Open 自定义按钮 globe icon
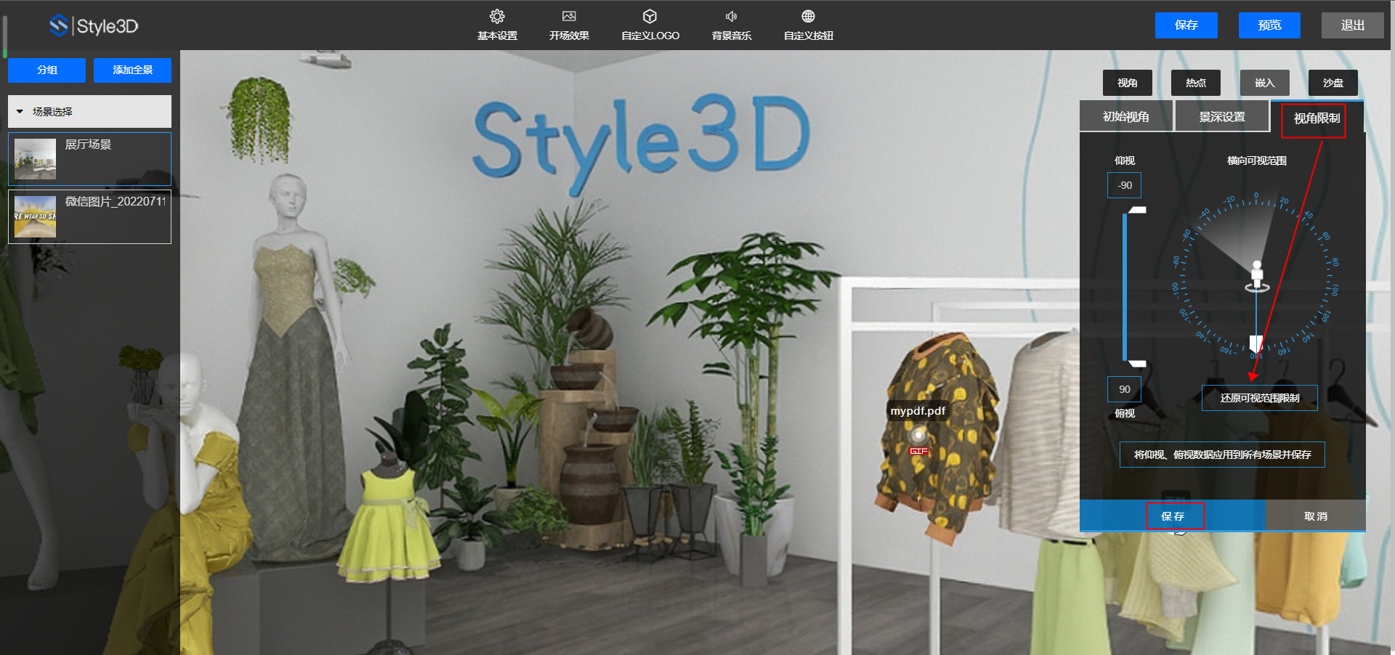Image resolution: width=1395 pixels, height=655 pixels. [x=808, y=16]
